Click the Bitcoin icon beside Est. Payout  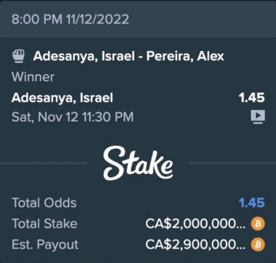pyautogui.click(x=258, y=244)
